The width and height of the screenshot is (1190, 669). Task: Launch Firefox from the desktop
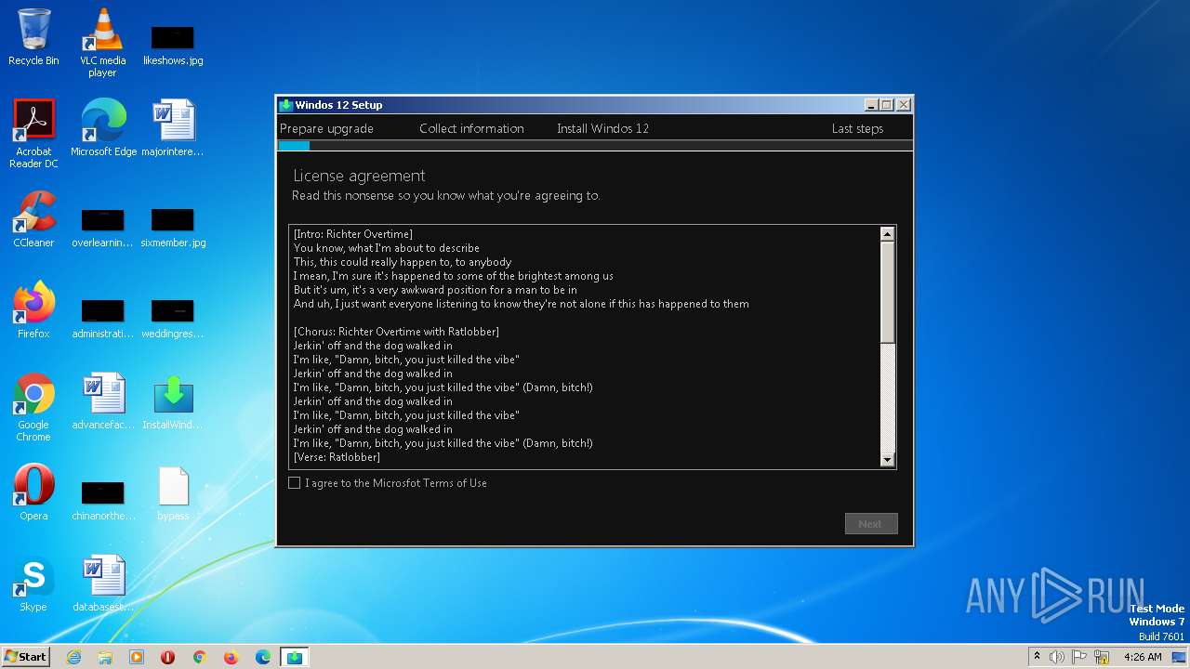point(33,310)
